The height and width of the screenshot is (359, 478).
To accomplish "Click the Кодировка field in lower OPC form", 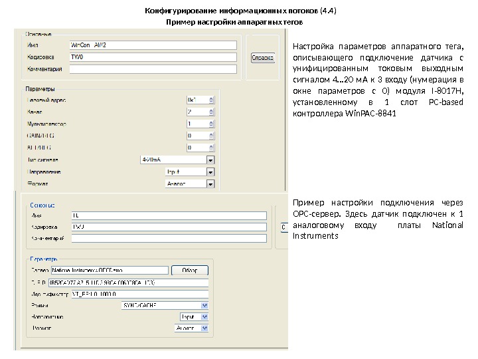I will click(169, 227).
